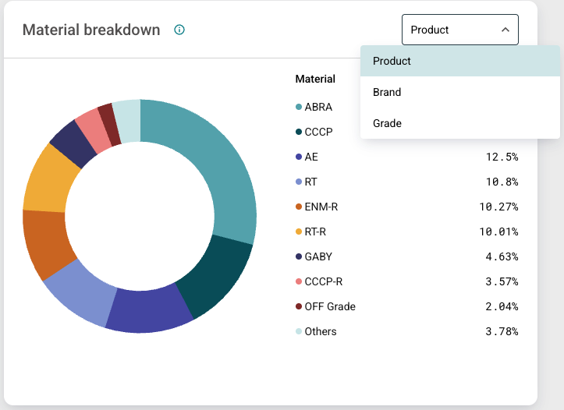Open the Product dropdown selector

click(x=459, y=30)
